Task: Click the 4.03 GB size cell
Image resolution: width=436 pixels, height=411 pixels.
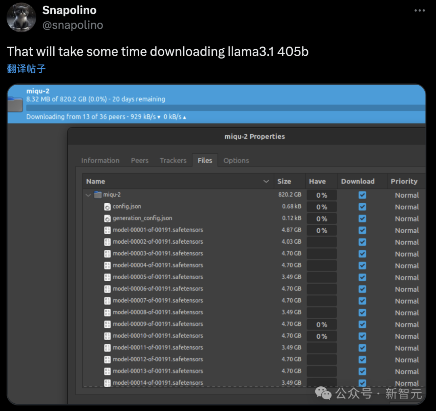Action: pyautogui.click(x=291, y=242)
